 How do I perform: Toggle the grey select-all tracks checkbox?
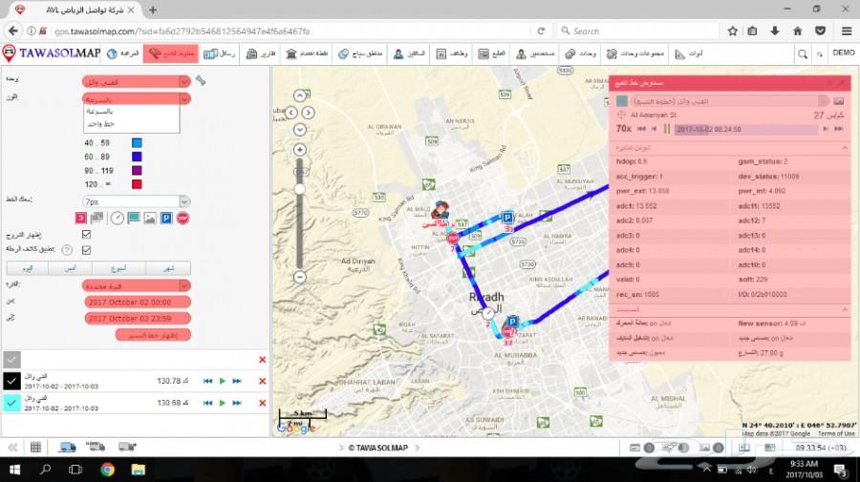coord(12,359)
